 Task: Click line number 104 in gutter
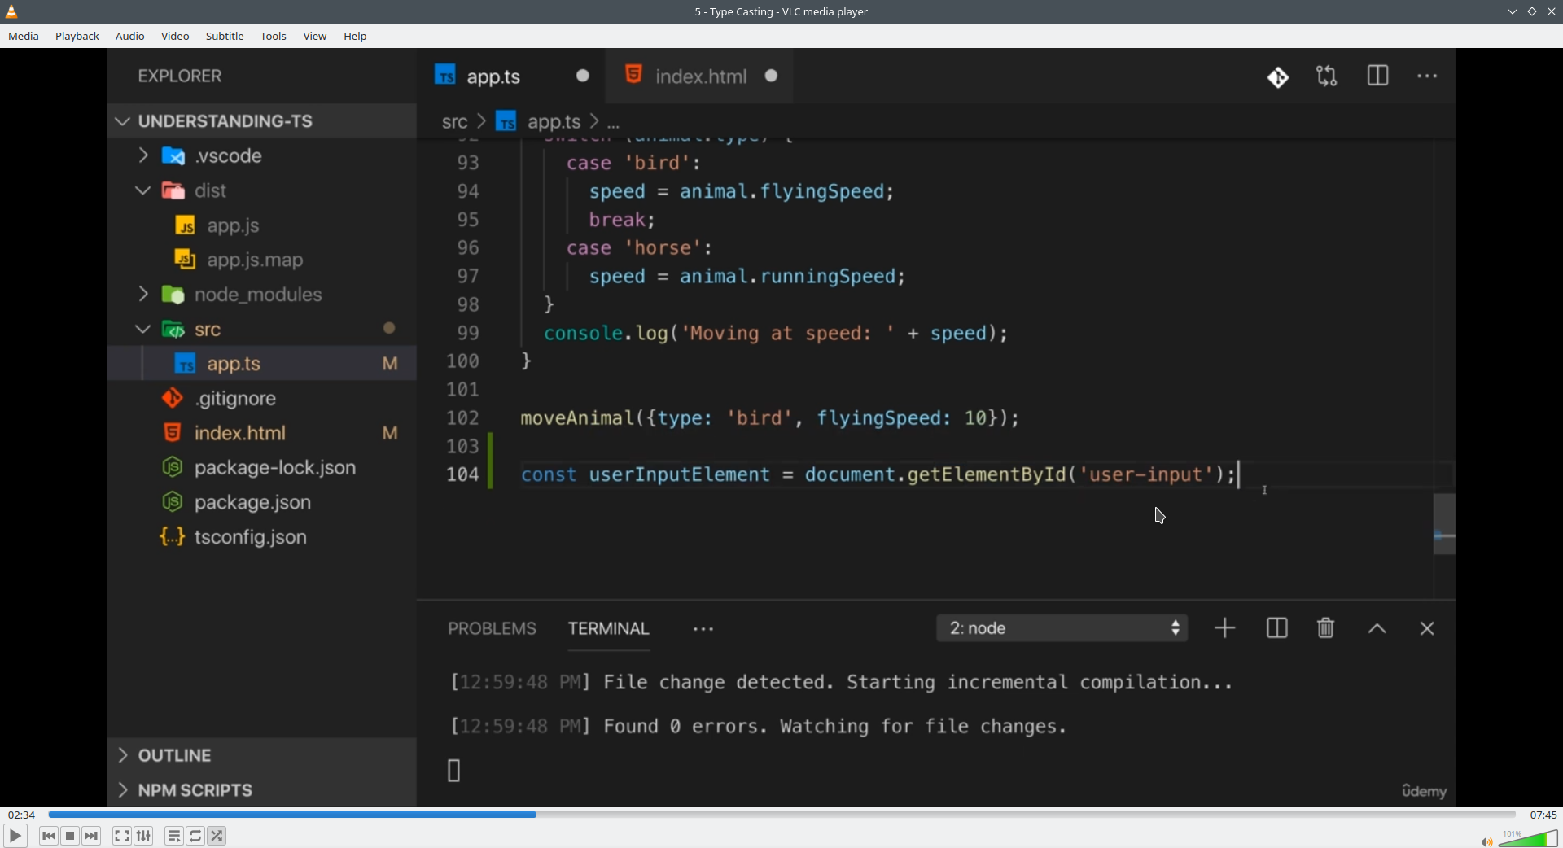tap(462, 474)
